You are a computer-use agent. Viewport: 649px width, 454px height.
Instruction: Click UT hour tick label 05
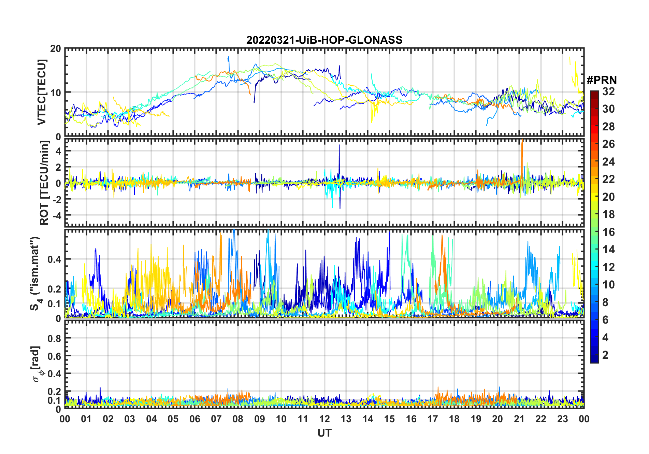point(173,419)
